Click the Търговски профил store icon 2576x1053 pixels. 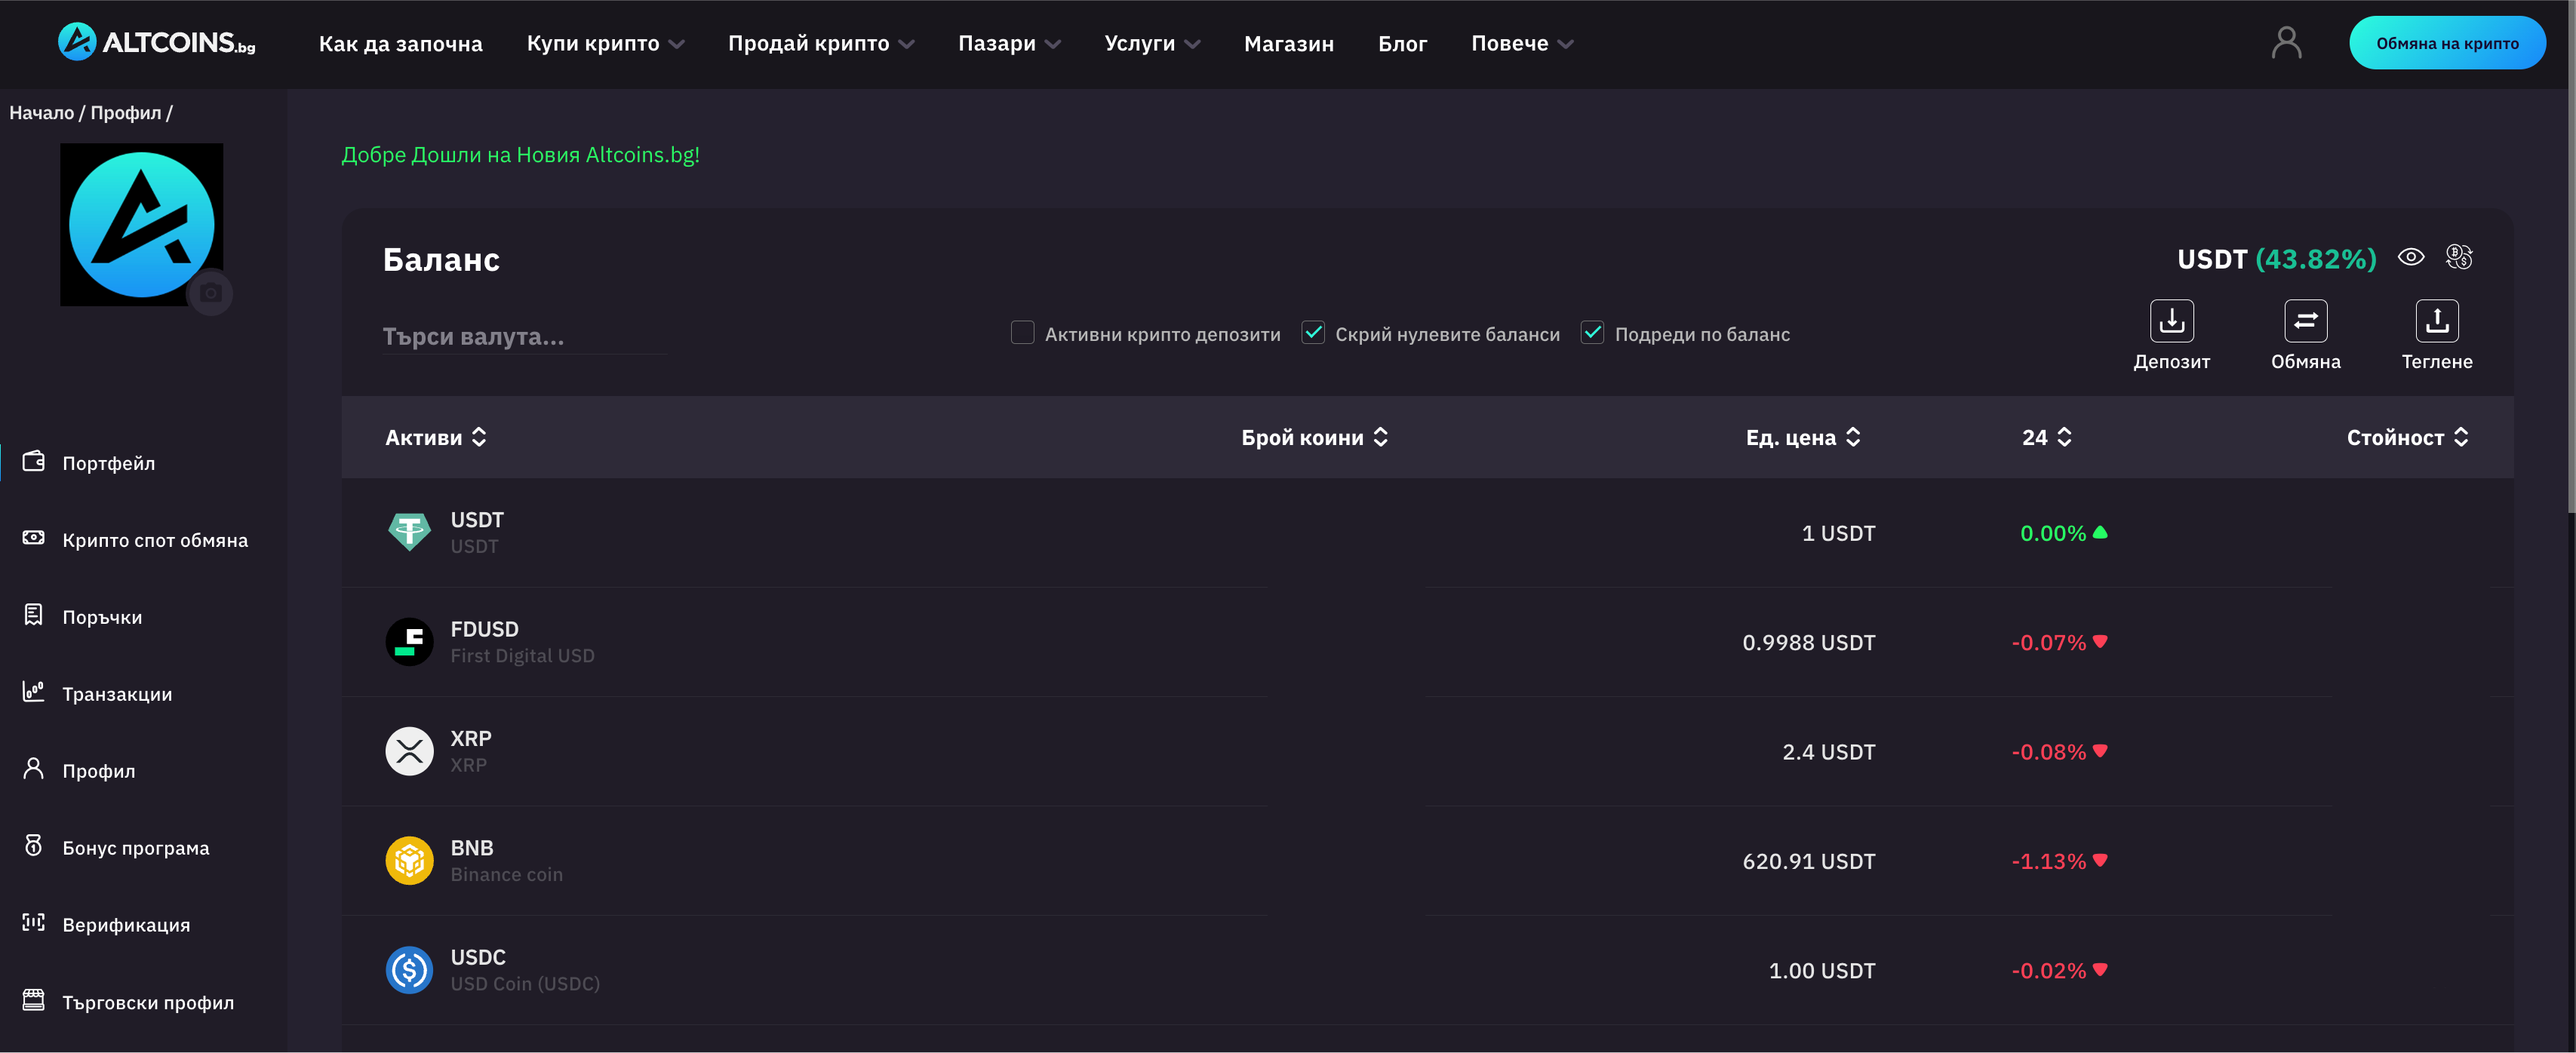click(34, 1000)
